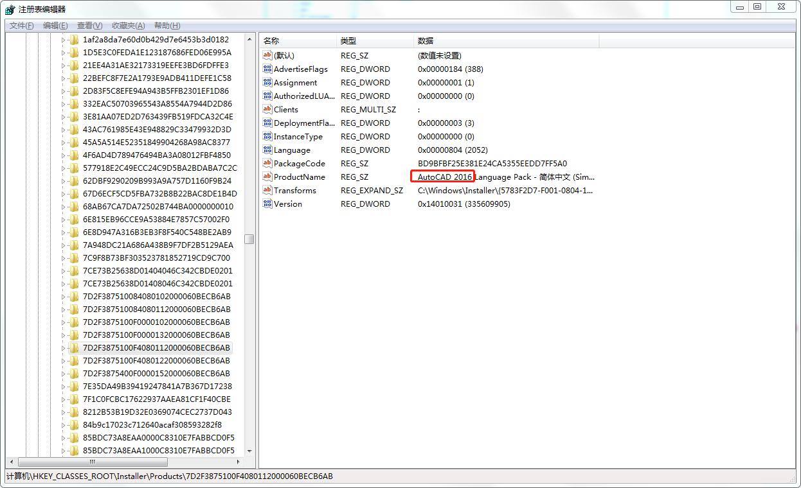Image resolution: width=801 pixels, height=488 pixels.
Task: Click the folder icon of key 2D83F5C8EFE94A943B5FFB2301EF1D86
Action: [75, 91]
